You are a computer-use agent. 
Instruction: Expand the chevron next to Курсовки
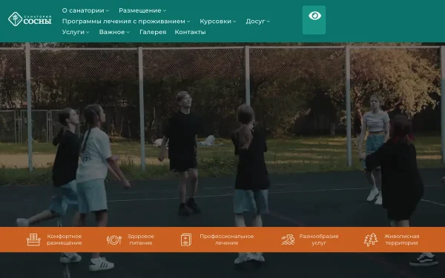pyautogui.click(x=234, y=21)
